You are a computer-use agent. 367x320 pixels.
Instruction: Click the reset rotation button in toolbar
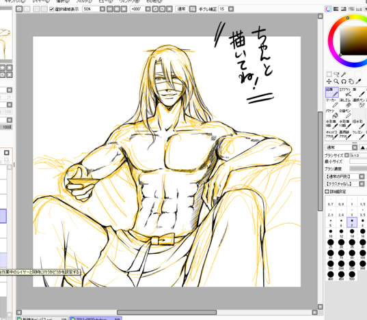(x=169, y=9)
